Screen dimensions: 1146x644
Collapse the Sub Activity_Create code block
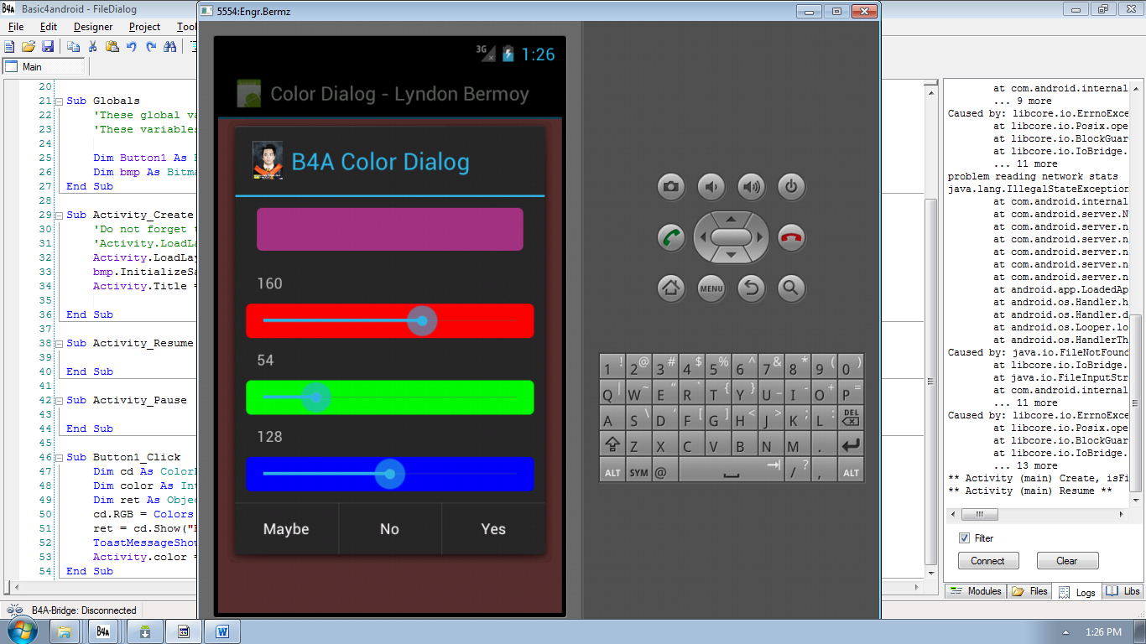[x=59, y=215]
